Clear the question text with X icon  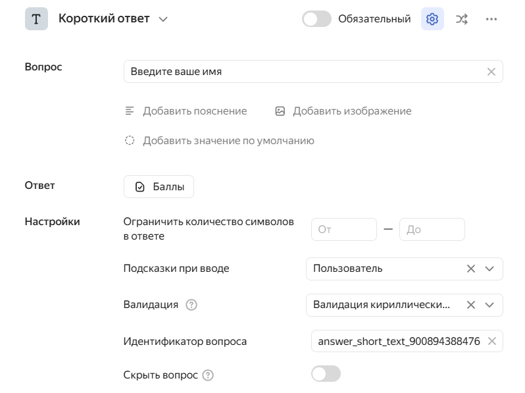click(x=491, y=72)
